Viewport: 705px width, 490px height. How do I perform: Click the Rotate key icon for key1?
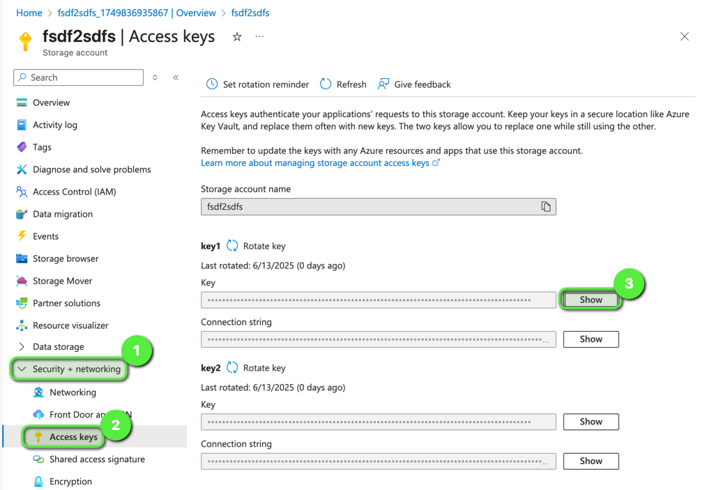[232, 246]
